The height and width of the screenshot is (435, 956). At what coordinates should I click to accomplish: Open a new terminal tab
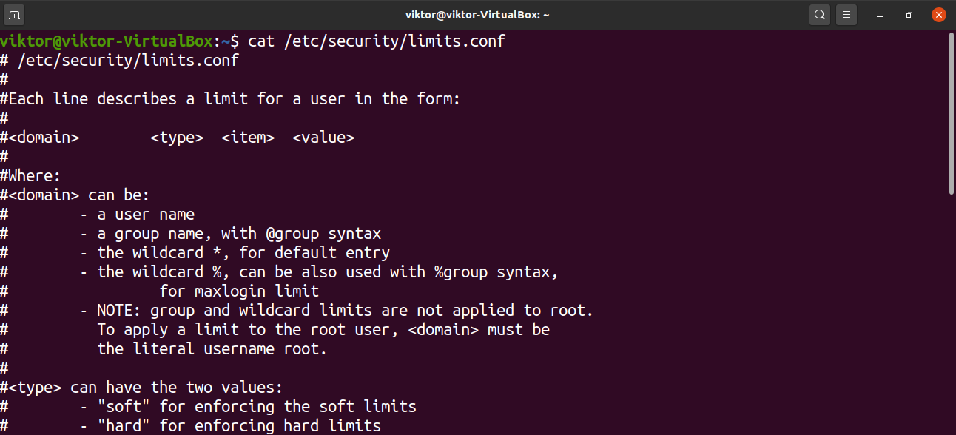15,15
